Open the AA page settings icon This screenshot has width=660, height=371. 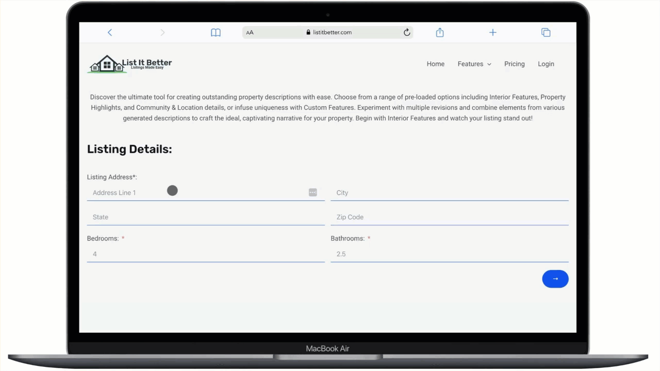click(x=250, y=32)
